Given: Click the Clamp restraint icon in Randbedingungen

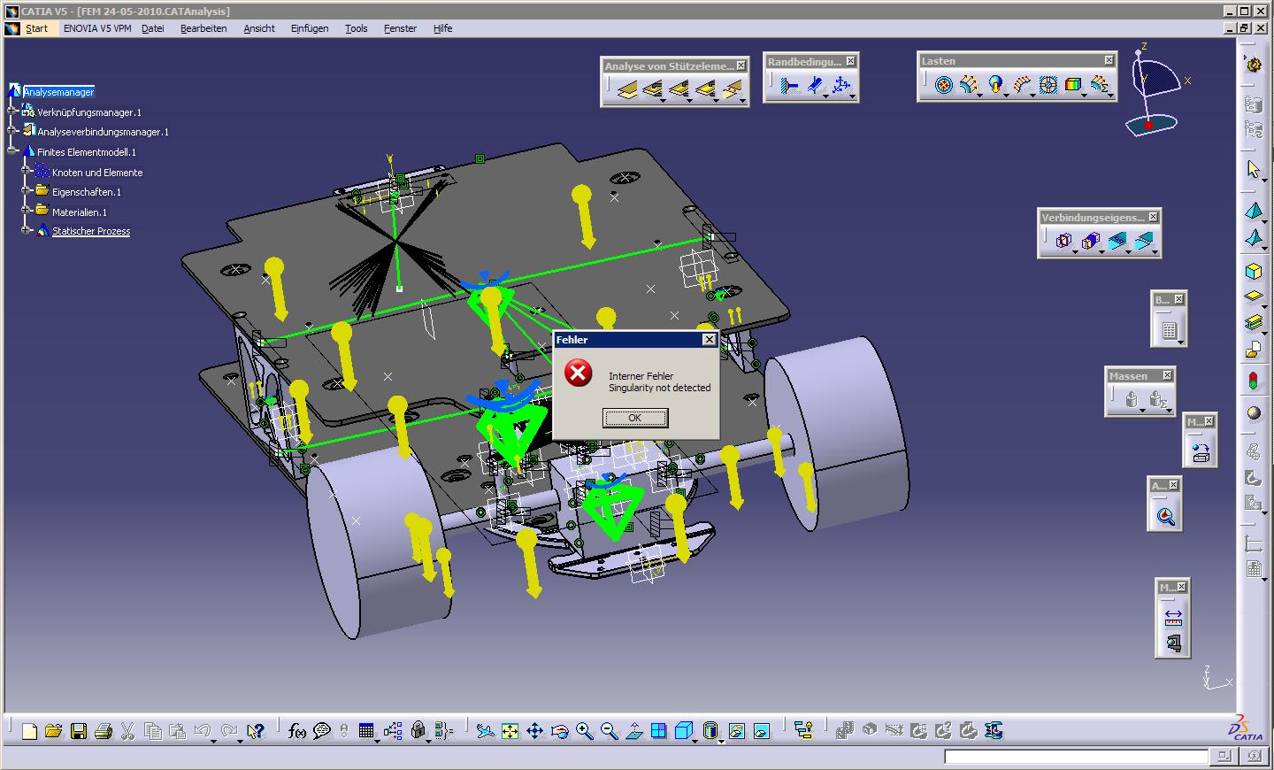Looking at the screenshot, I should coord(790,86).
